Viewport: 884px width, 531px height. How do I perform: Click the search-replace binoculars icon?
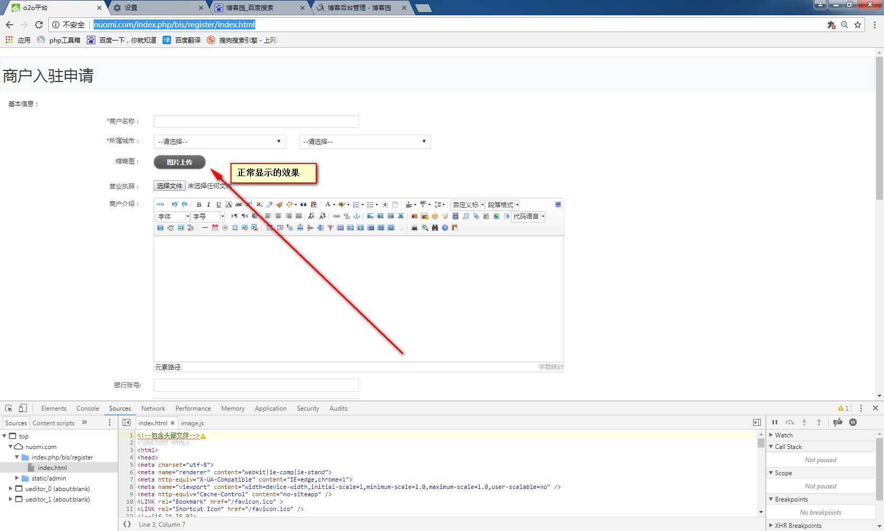click(x=435, y=228)
